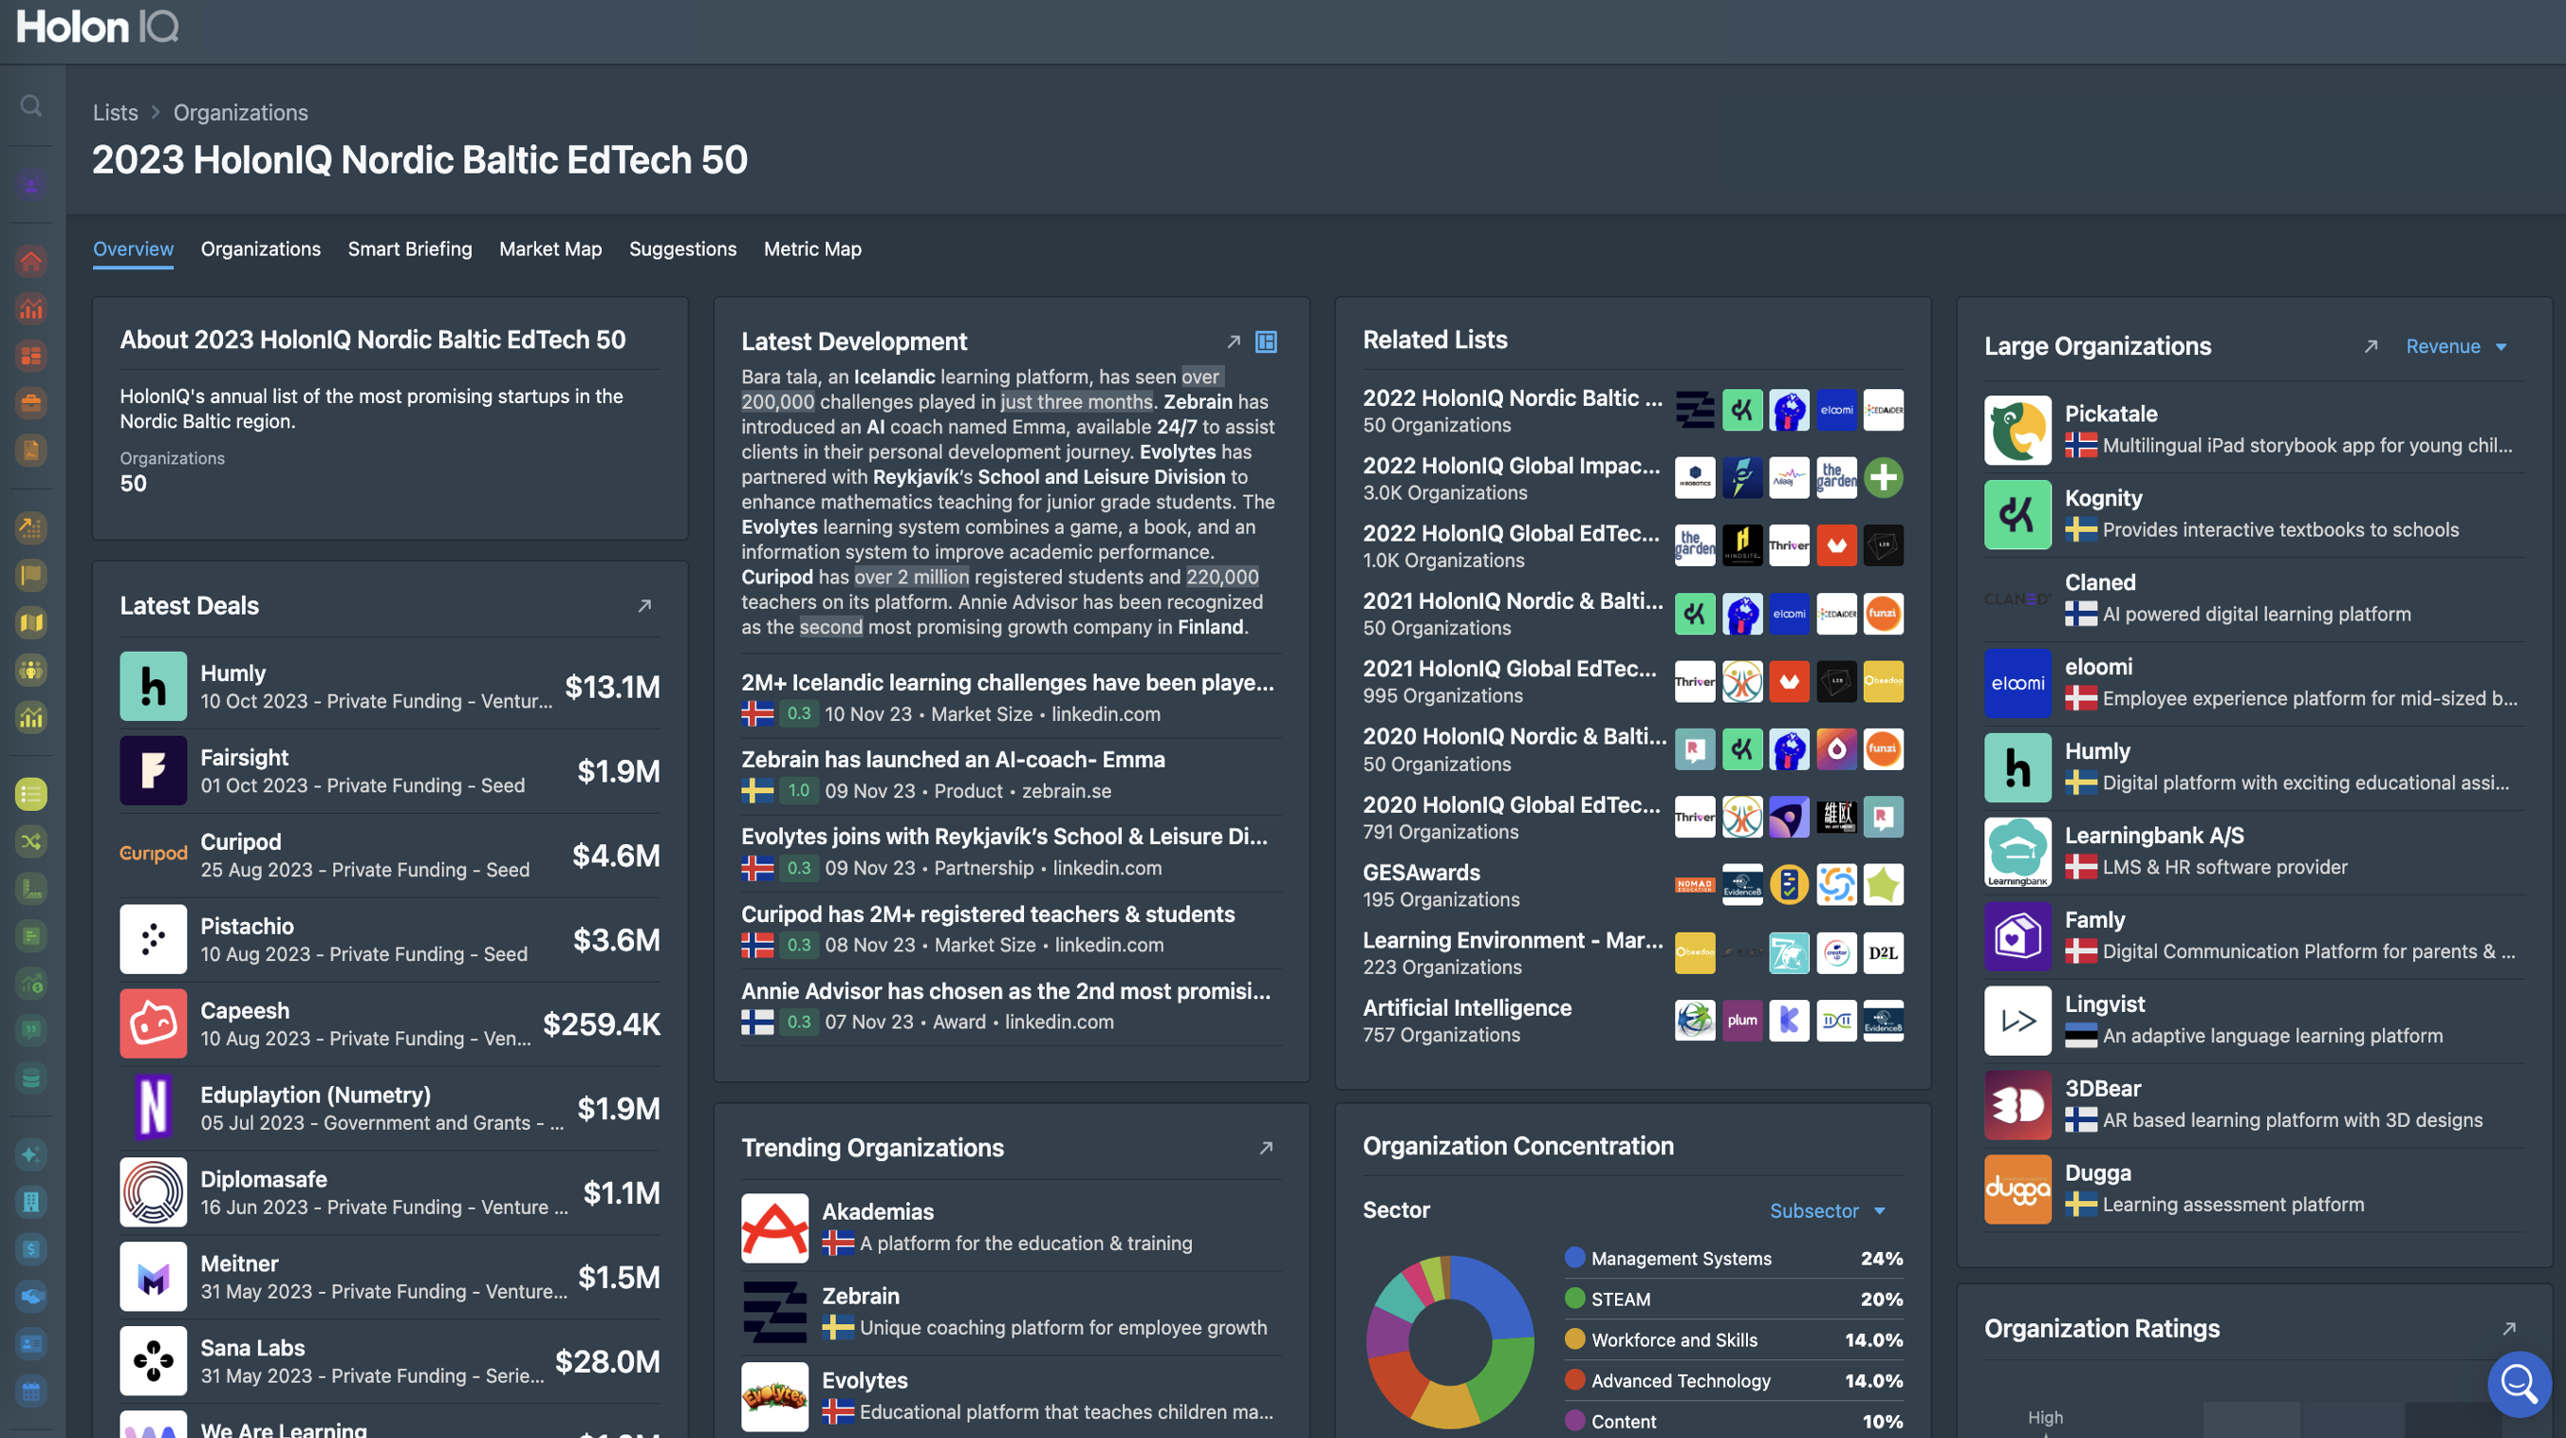Go to the red home sidebar icon
The width and height of the screenshot is (2566, 1438).
32,261
